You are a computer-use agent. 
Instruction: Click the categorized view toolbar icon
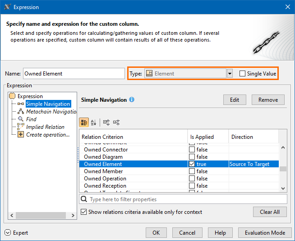pos(84,122)
